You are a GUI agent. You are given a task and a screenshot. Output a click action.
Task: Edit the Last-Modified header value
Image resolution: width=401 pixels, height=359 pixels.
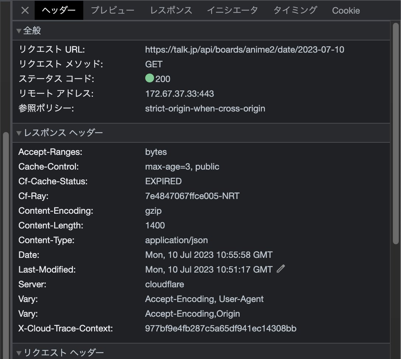coord(280,269)
